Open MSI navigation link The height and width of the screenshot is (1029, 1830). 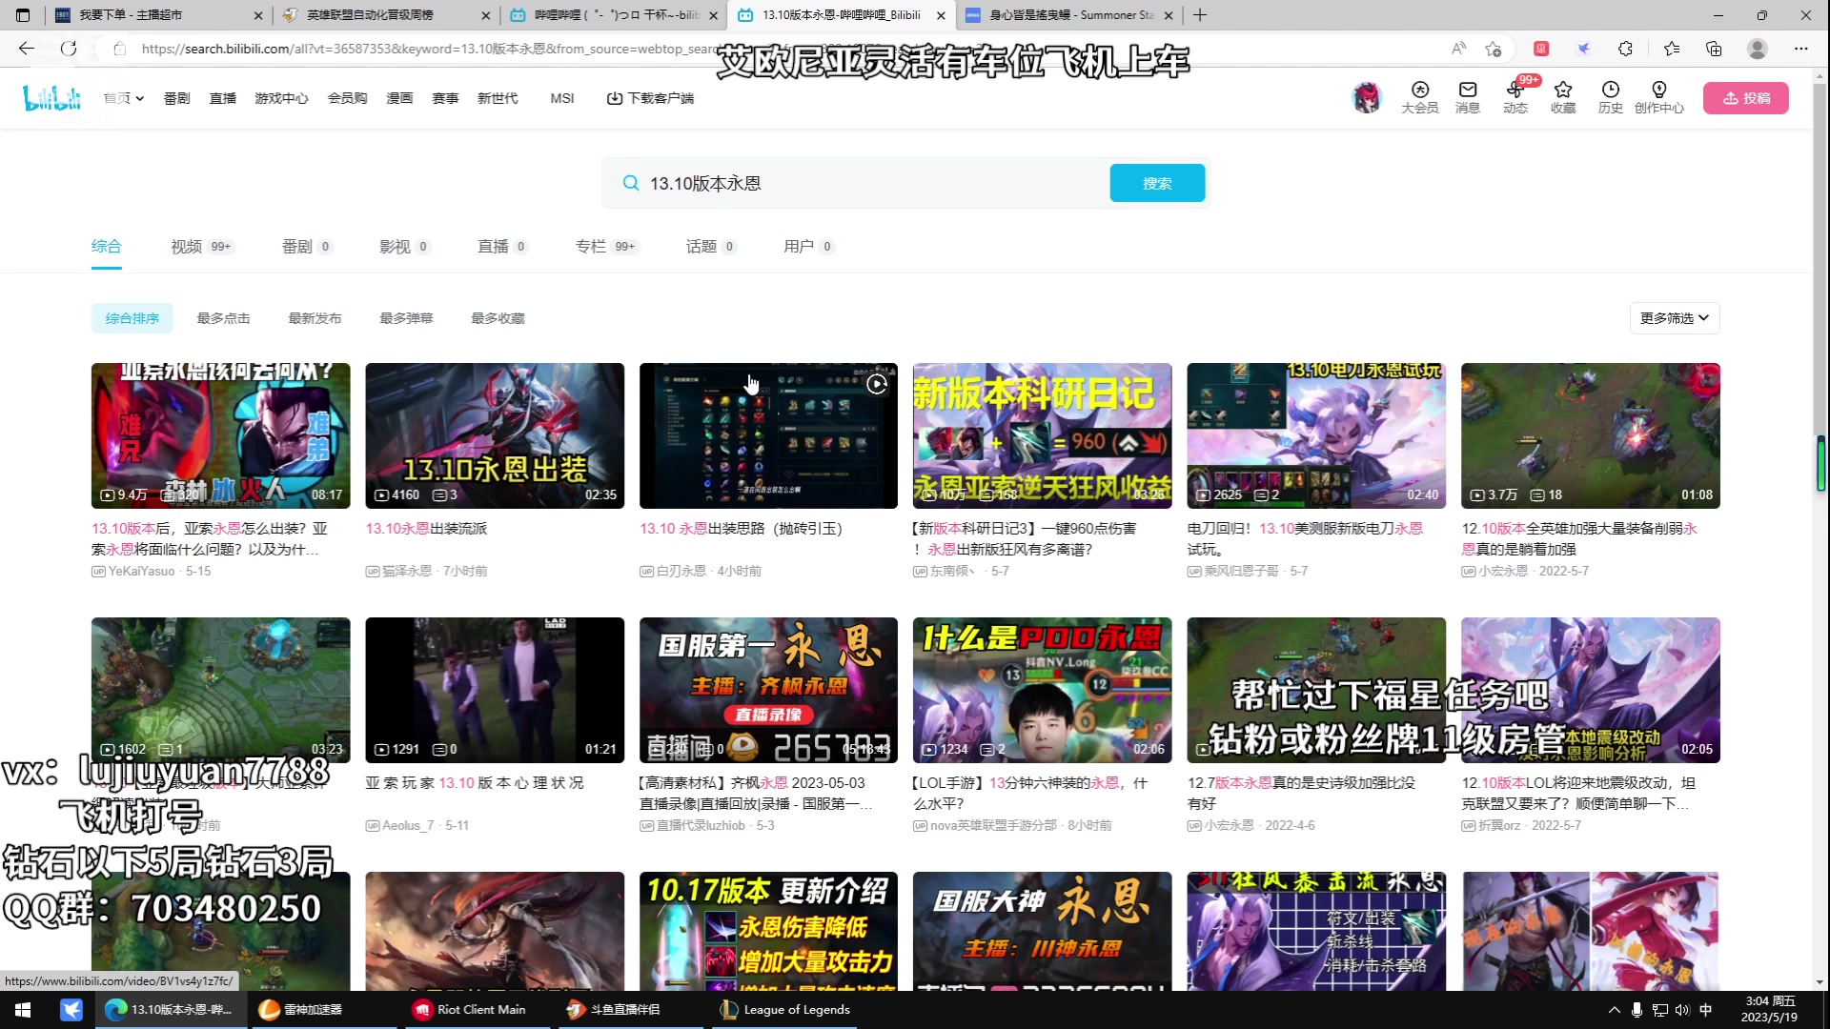point(562,98)
